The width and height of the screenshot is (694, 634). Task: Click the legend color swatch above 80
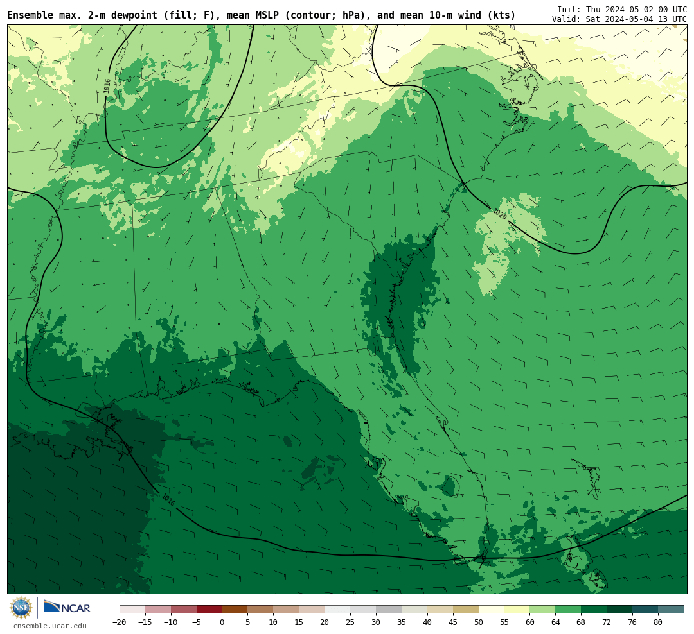(672, 610)
